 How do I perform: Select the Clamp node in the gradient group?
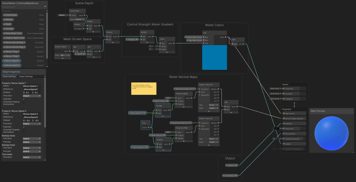162,39
